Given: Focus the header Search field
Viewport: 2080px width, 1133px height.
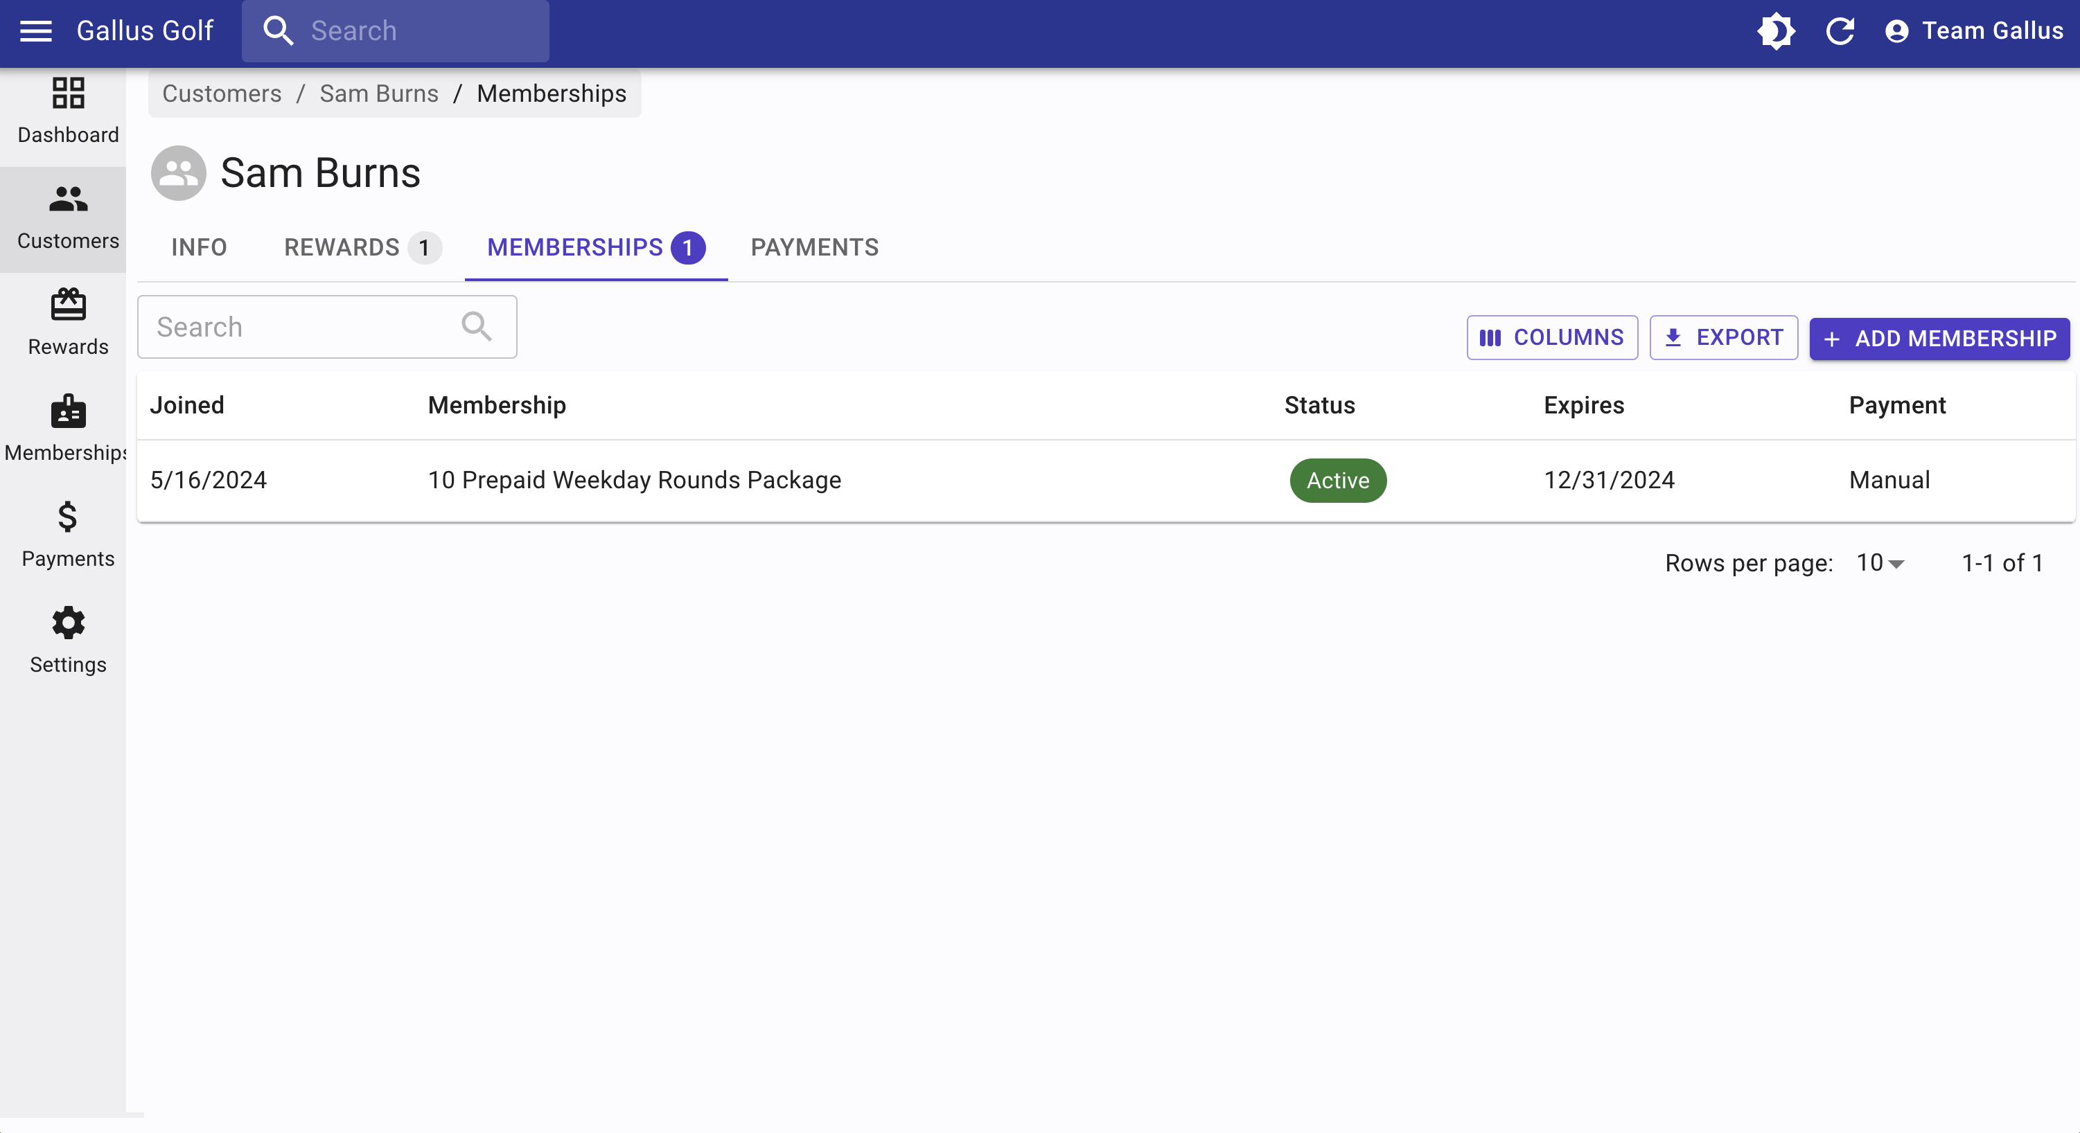Looking at the screenshot, I should (396, 30).
